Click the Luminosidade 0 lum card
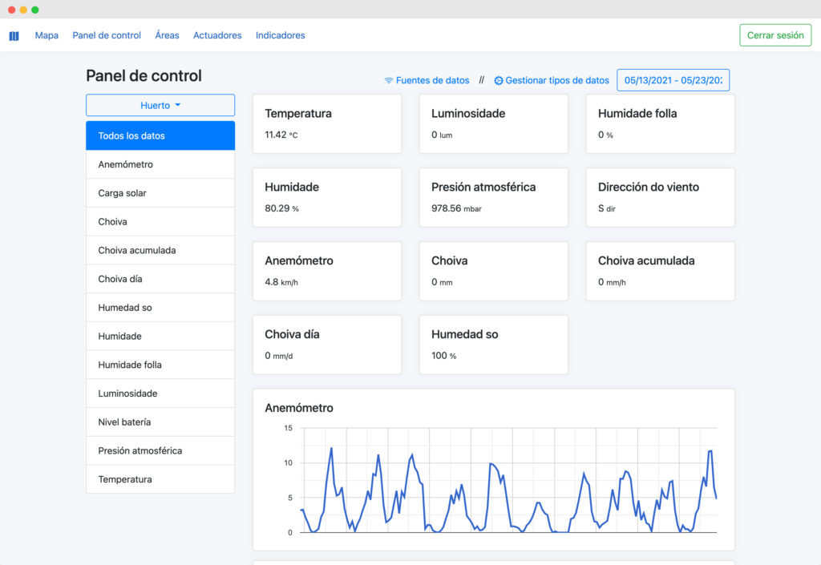 click(494, 124)
